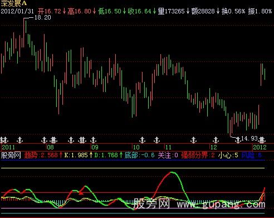Viewport: 274px width, 218px height.
Task: Select the 08 month timeline label
Action: click(x=50, y=147)
